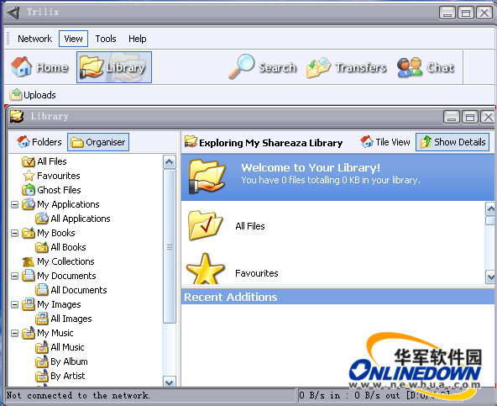The image size is (497, 406).
Task: Click the Home toolbar label
Action: (x=52, y=67)
